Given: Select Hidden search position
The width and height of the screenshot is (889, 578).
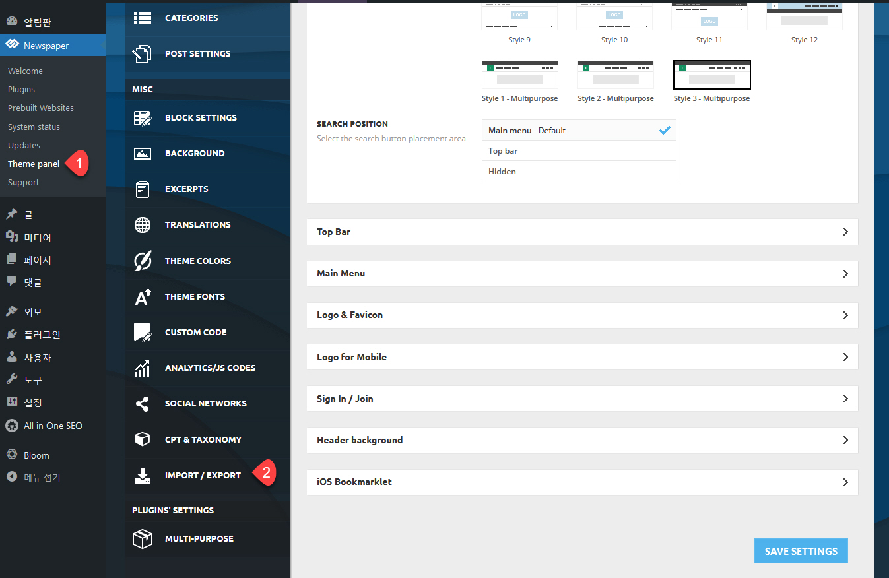Looking at the screenshot, I should 579,171.
